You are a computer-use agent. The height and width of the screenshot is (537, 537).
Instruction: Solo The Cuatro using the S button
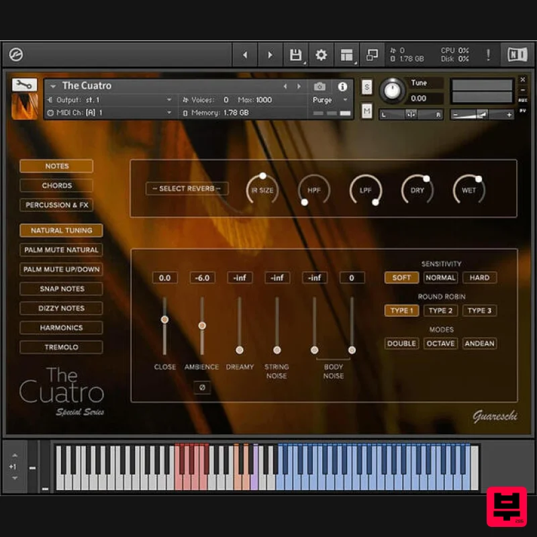tap(366, 87)
